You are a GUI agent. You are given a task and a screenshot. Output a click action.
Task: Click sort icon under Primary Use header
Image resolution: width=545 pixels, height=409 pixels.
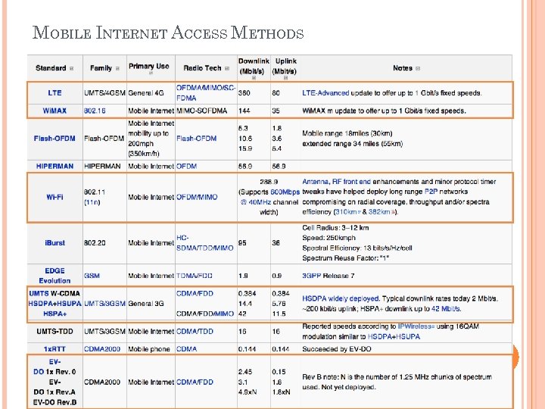click(x=151, y=73)
